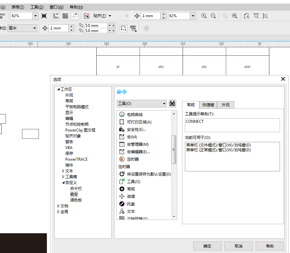The image size is (290, 253).
Task: Click the snap-off icon beside 贴齐(T)
Action: point(87,16)
